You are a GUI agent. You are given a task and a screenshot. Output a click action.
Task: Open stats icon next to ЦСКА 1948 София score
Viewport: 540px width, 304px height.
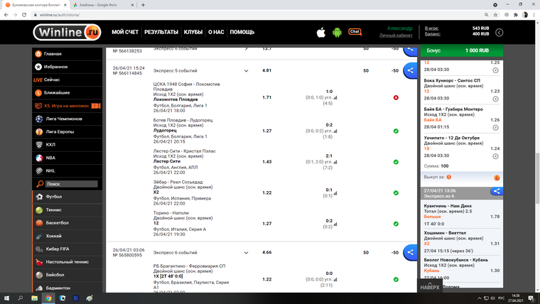335,97
